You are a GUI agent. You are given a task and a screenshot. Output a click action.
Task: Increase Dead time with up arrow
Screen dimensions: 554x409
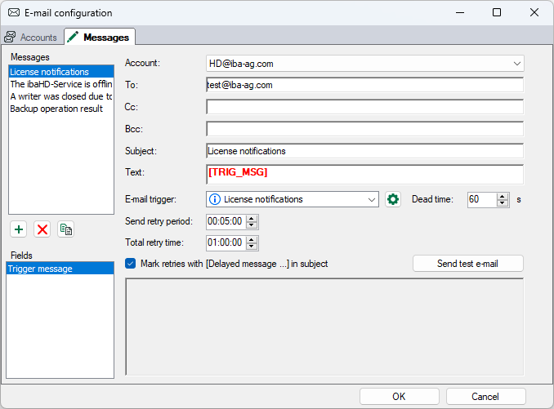(x=503, y=196)
